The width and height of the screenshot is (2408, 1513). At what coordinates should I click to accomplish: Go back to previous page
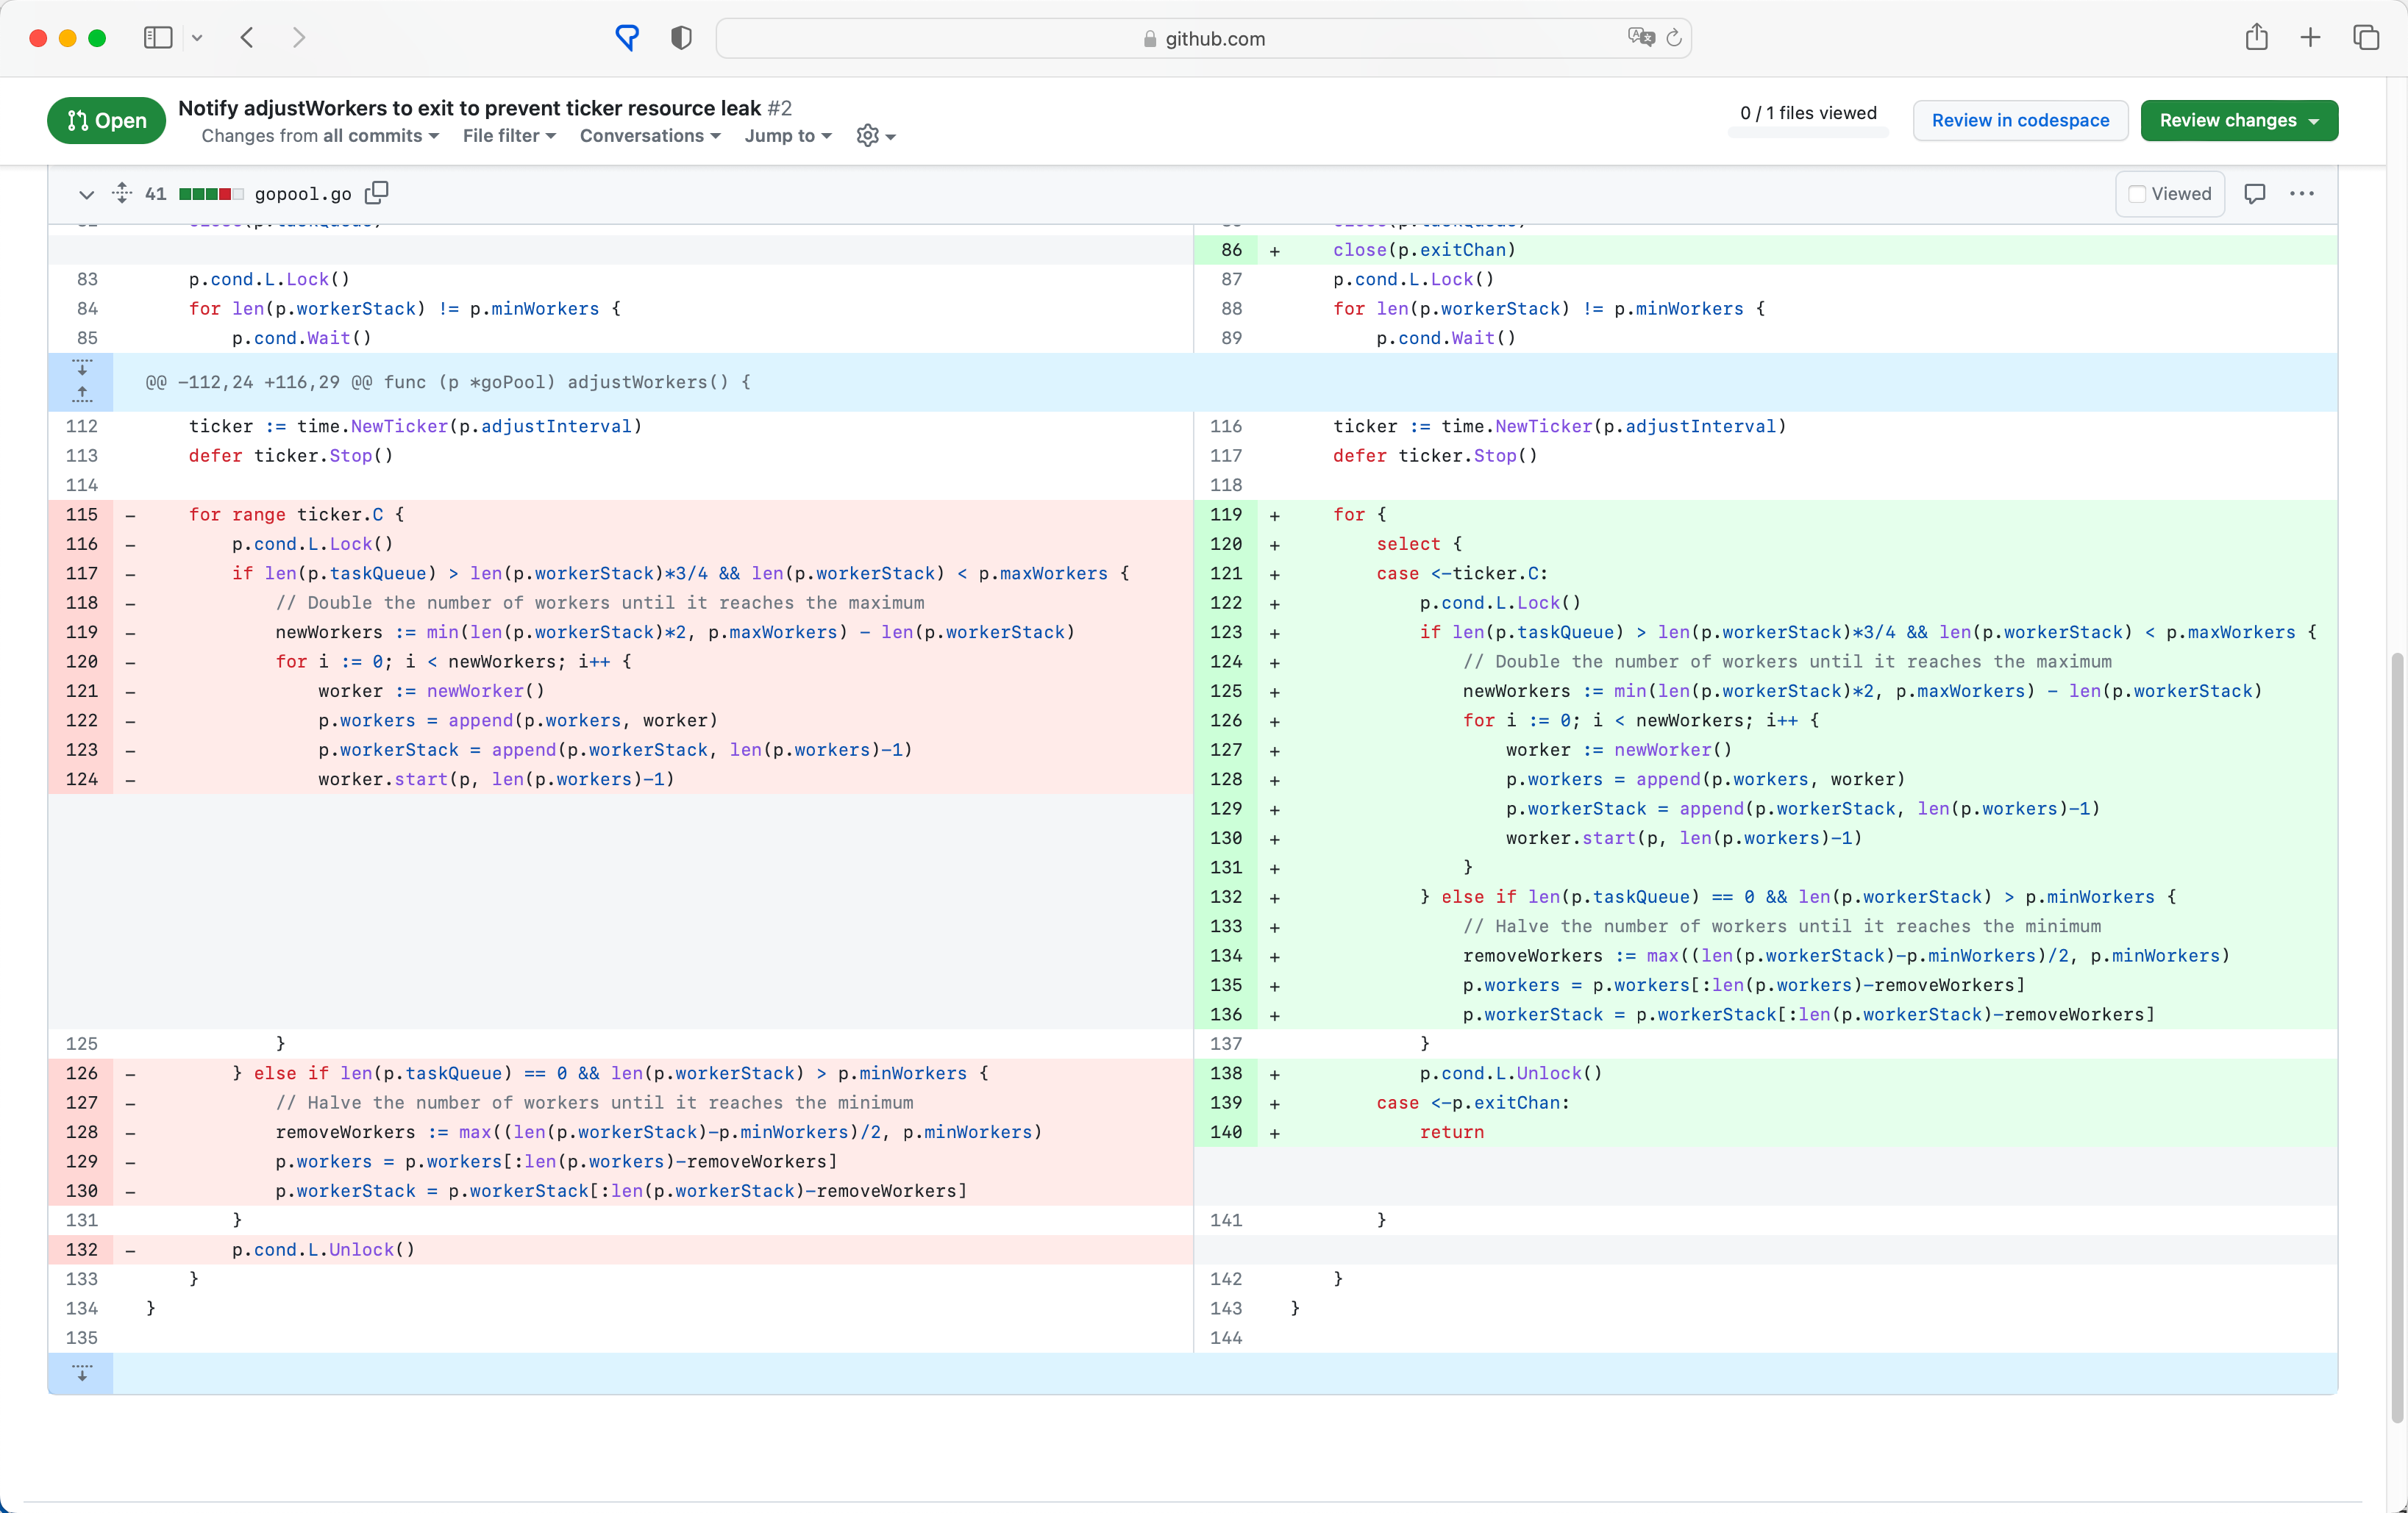[247, 38]
